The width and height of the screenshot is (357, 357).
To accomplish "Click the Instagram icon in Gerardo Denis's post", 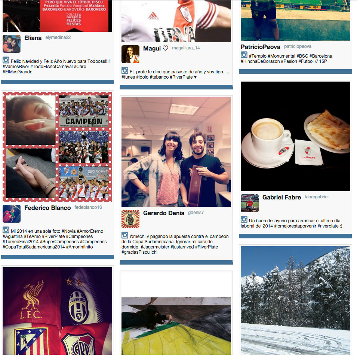I will (x=125, y=235).
